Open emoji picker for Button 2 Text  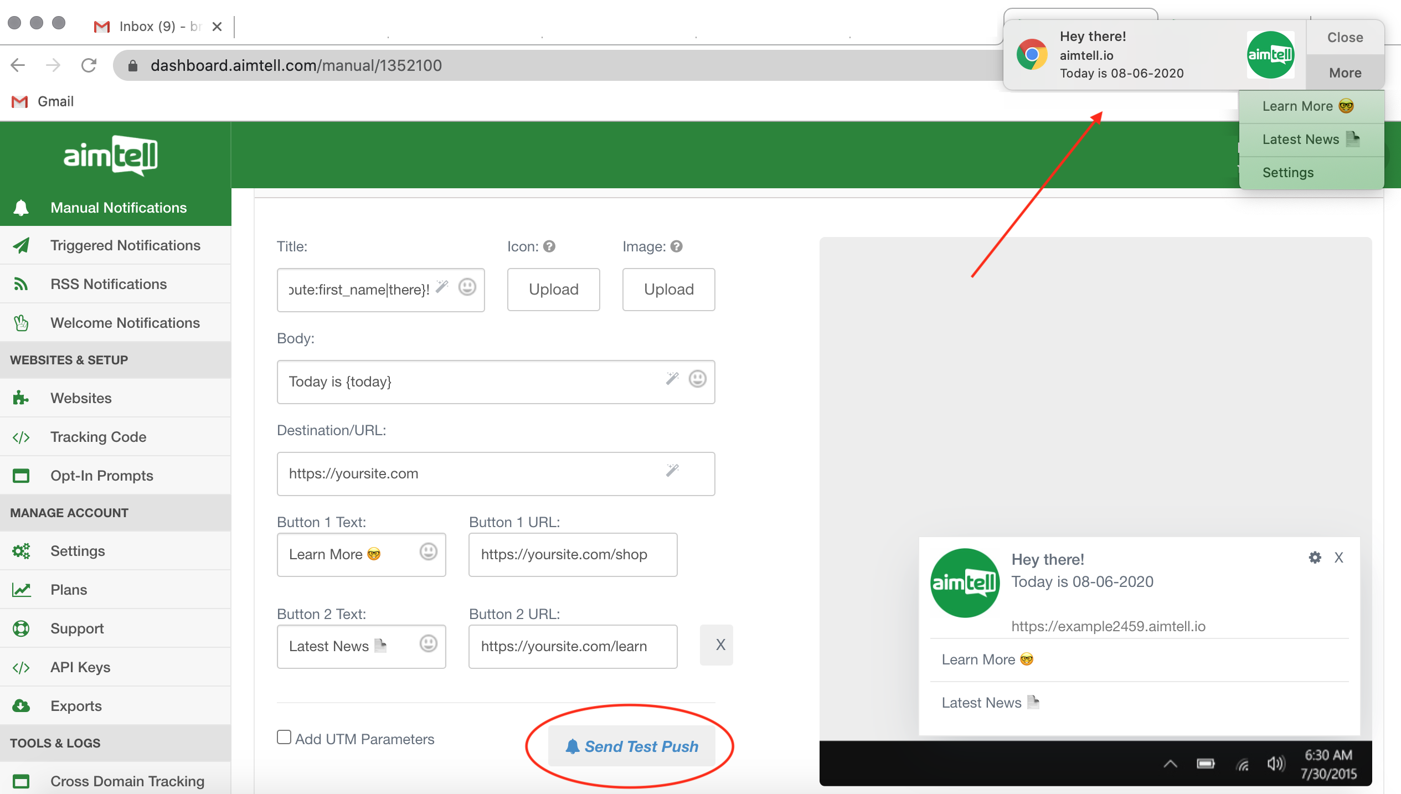(x=428, y=644)
